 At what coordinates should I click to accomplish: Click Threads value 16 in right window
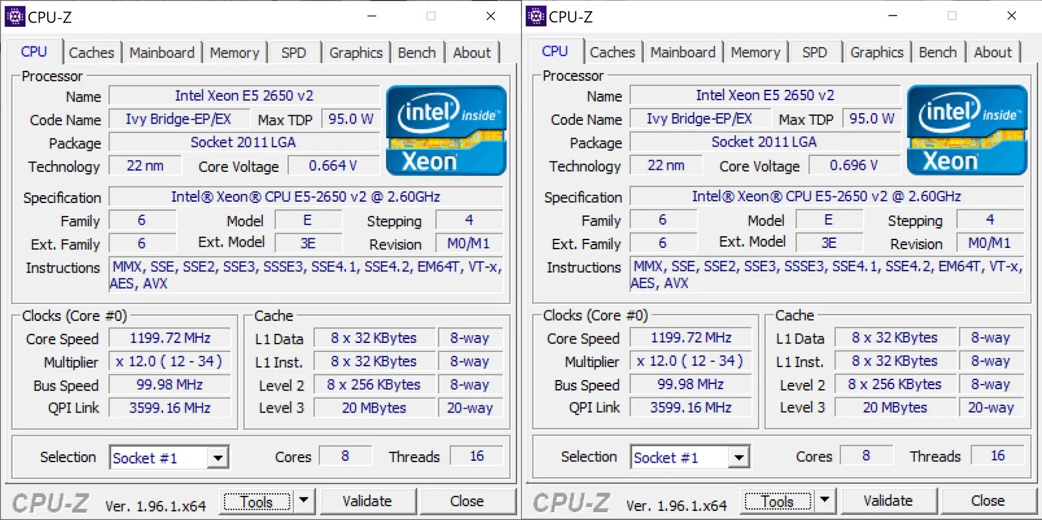[998, 456]
